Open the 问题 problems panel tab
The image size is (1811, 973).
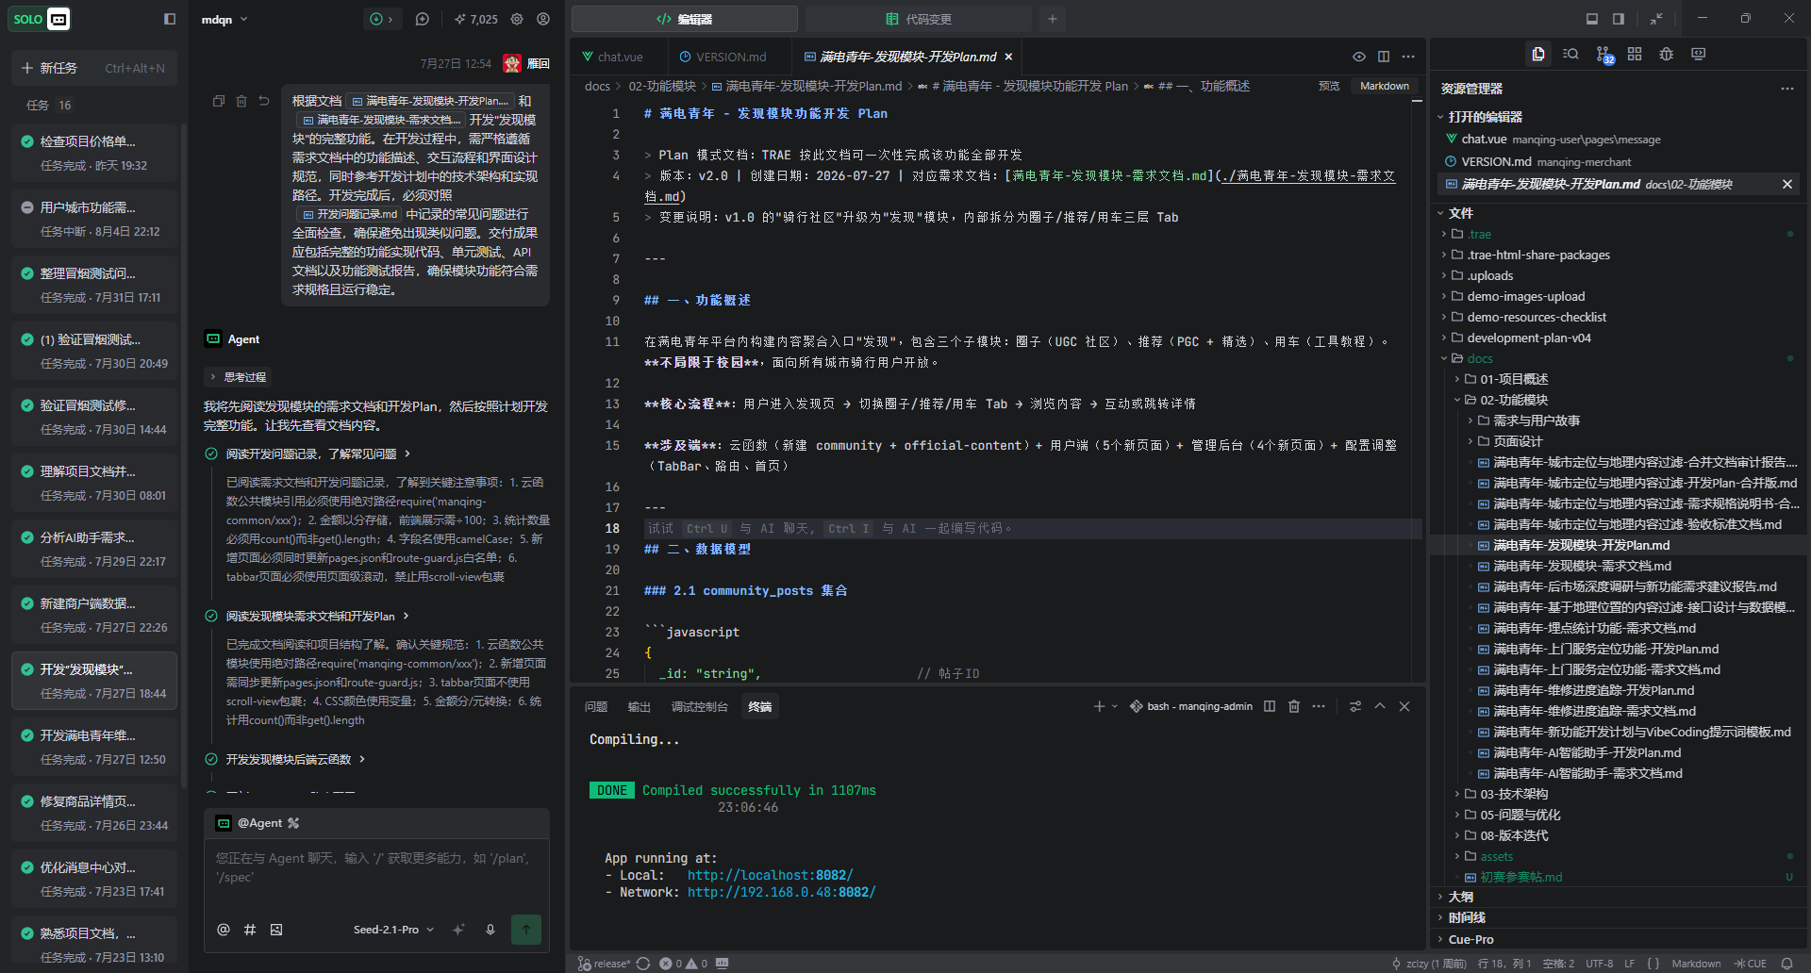[596, 706]
